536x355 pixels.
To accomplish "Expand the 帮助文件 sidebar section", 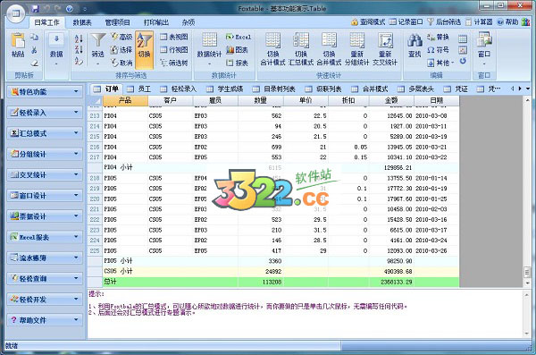I will (x=45, y=320).
